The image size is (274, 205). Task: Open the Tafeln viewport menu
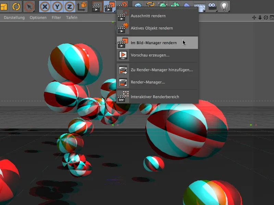pyautogui.click(x=72, y=17)
